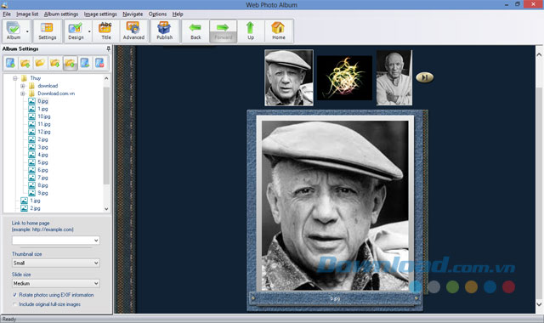544x323 pixels.
Task: Toggle Include original full-size images checkbox
Action: (14, 304)
